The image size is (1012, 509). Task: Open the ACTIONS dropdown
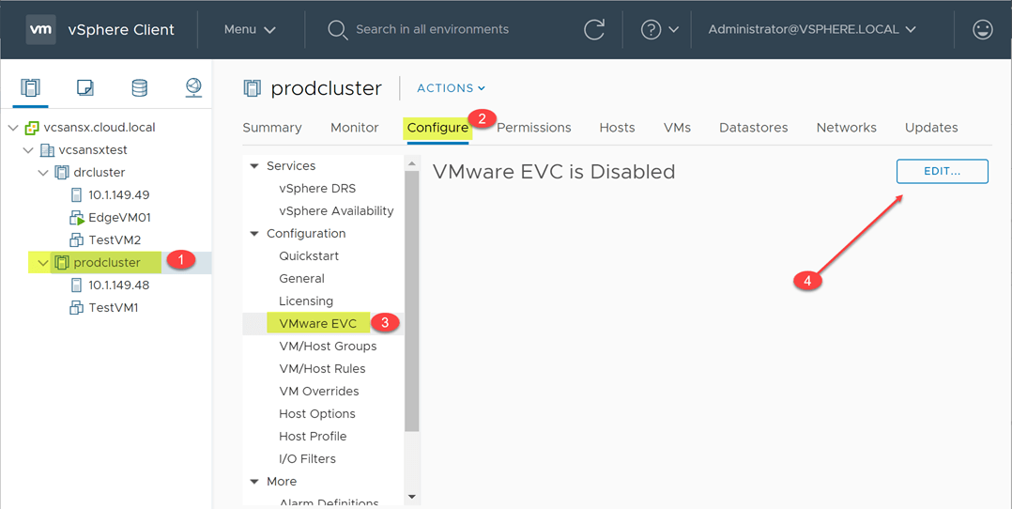pos(452,88)
